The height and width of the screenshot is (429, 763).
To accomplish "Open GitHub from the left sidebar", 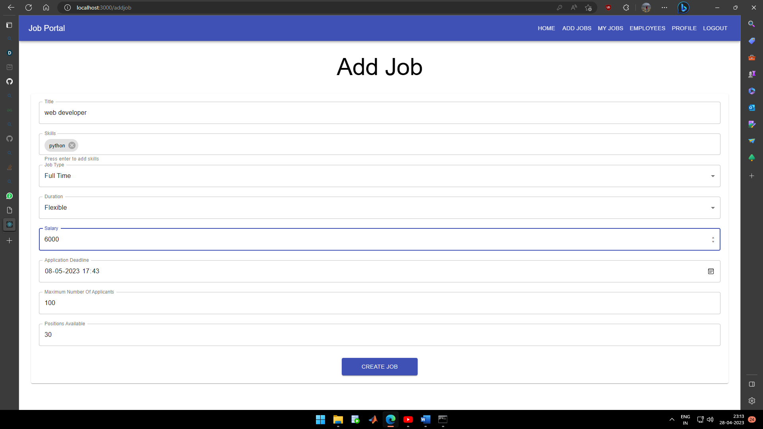I will [10, 81].
